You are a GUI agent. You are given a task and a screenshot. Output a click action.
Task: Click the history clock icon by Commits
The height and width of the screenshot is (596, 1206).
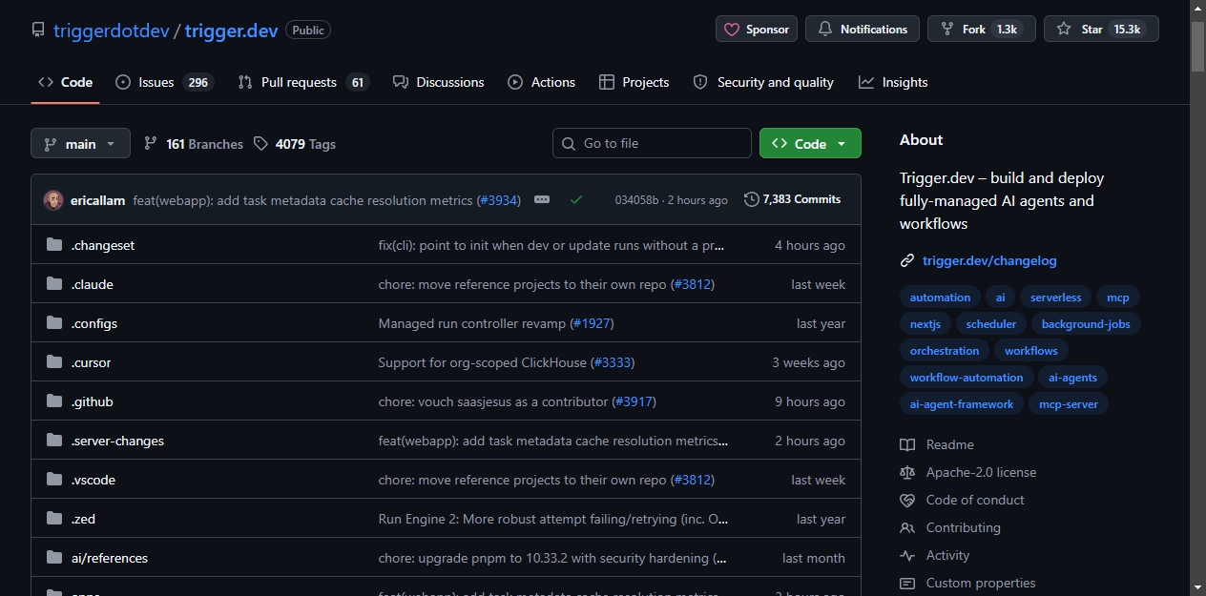(x=752, y=199)
